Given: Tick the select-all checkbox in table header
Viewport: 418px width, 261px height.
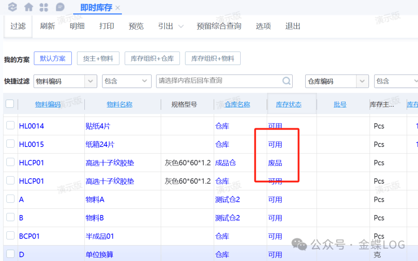Looking at the screenshot, I should click(10, 104).
